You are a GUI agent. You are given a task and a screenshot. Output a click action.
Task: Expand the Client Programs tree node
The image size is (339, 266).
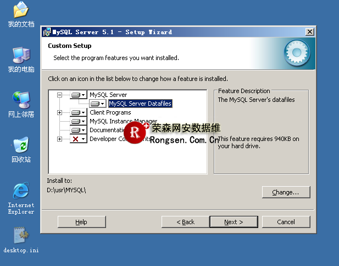60,112
